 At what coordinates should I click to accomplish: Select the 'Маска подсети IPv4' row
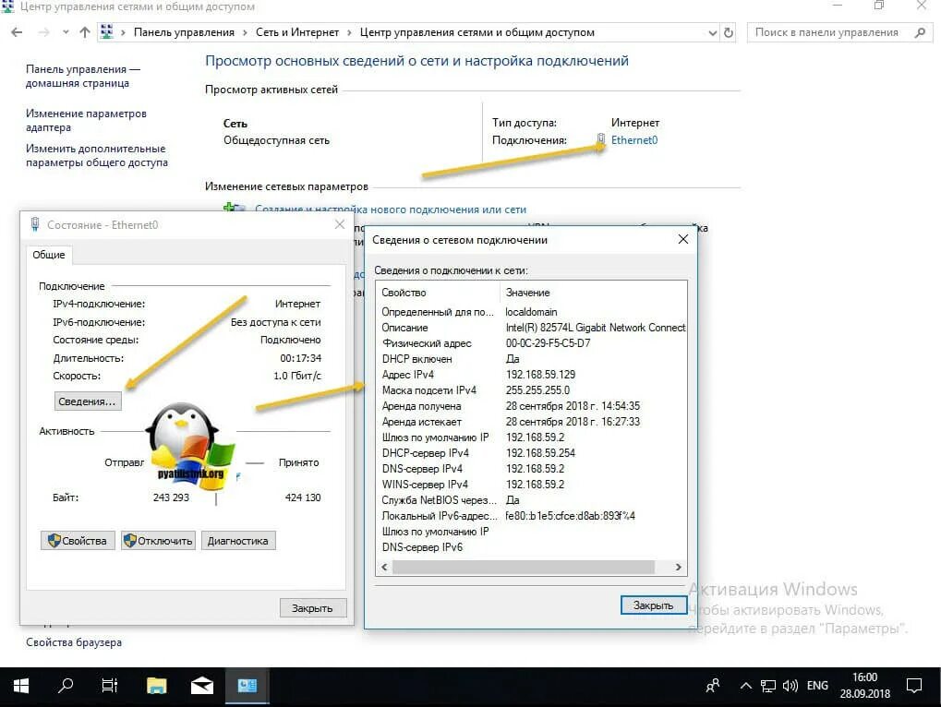[x=531, y=389]
